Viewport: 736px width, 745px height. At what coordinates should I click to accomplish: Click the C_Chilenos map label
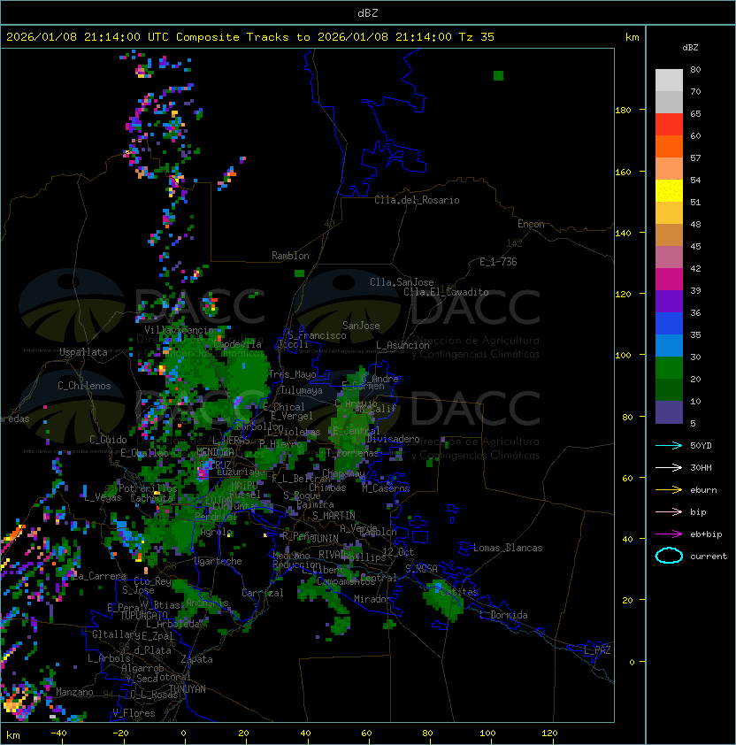(x=84, y=386)
